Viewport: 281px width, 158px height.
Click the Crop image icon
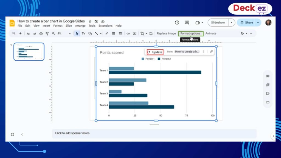(142, 33)
